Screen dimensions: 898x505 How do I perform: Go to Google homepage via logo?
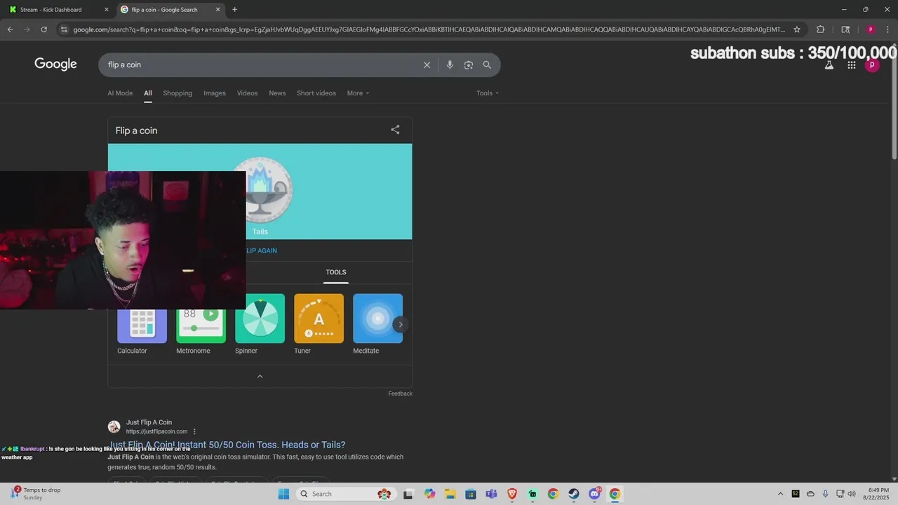click(55, 65)
